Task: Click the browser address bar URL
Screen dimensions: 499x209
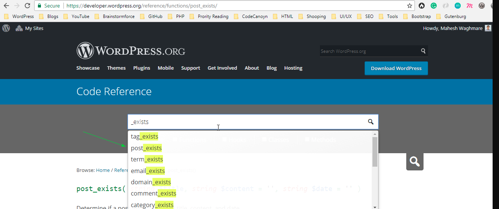Action: pos(142,6)
